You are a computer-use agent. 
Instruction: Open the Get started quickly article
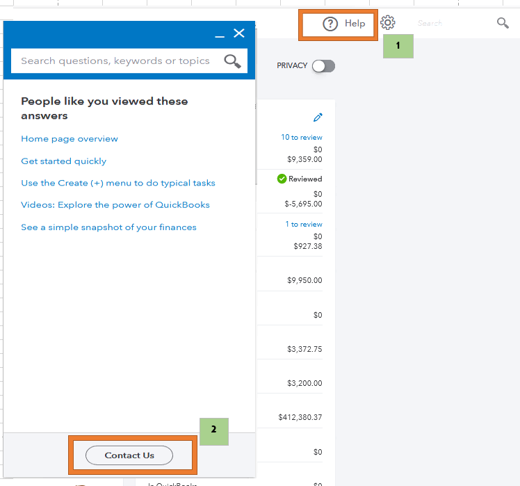(64, 161)
